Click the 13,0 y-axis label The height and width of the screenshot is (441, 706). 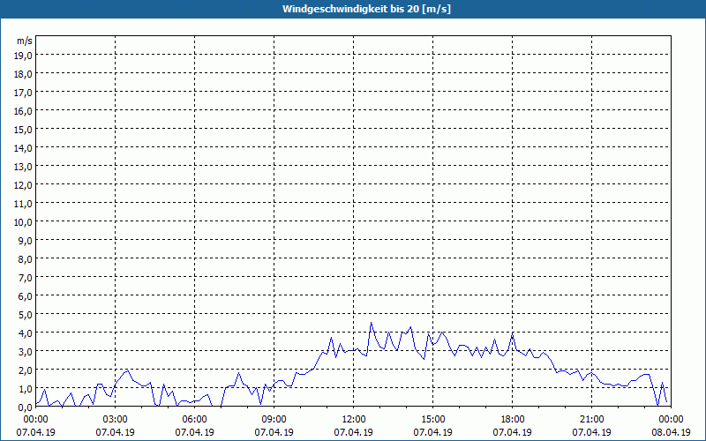tap(24, 167)
